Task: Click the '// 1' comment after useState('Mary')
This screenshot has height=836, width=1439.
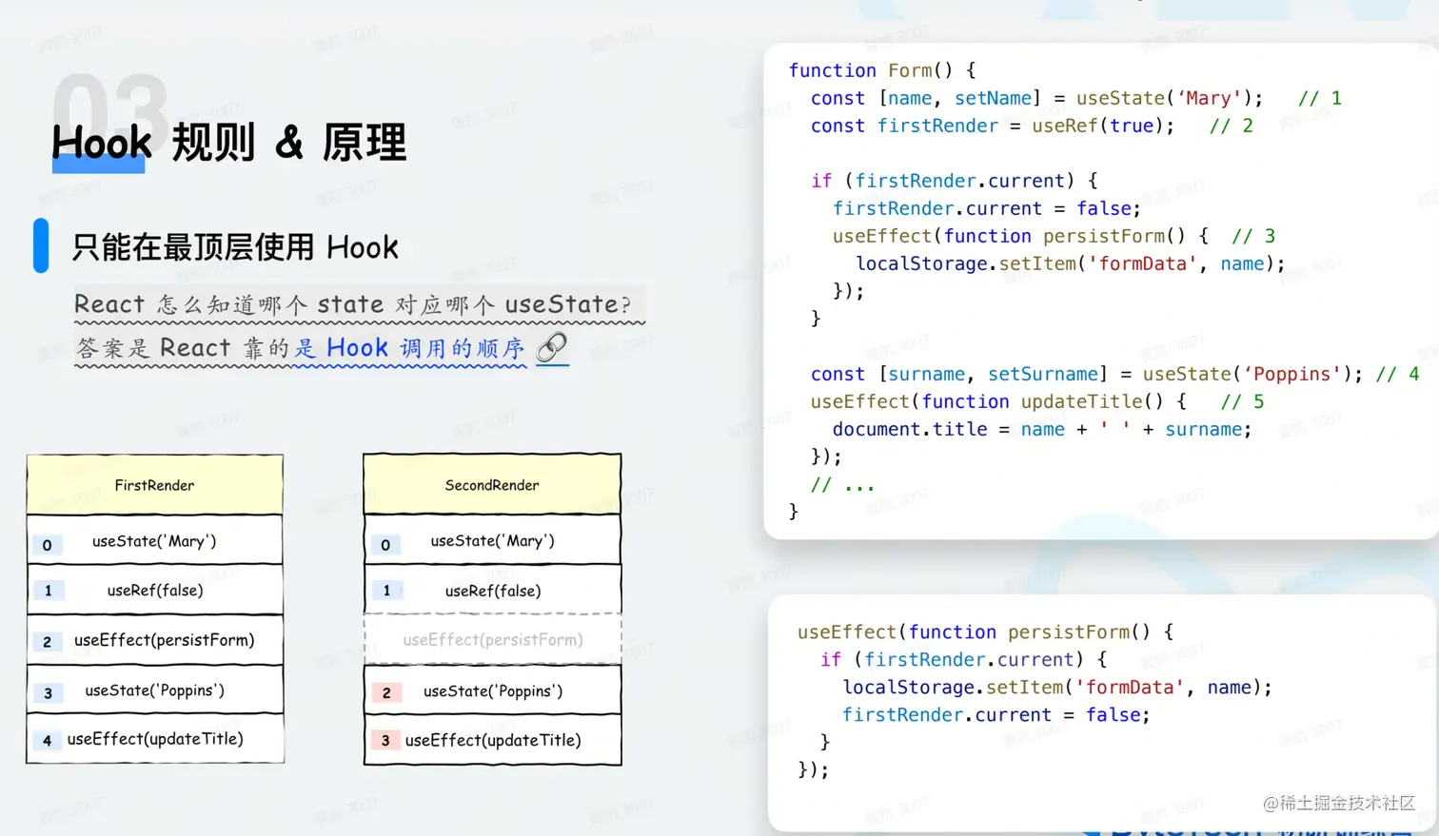Action: 1320,98
